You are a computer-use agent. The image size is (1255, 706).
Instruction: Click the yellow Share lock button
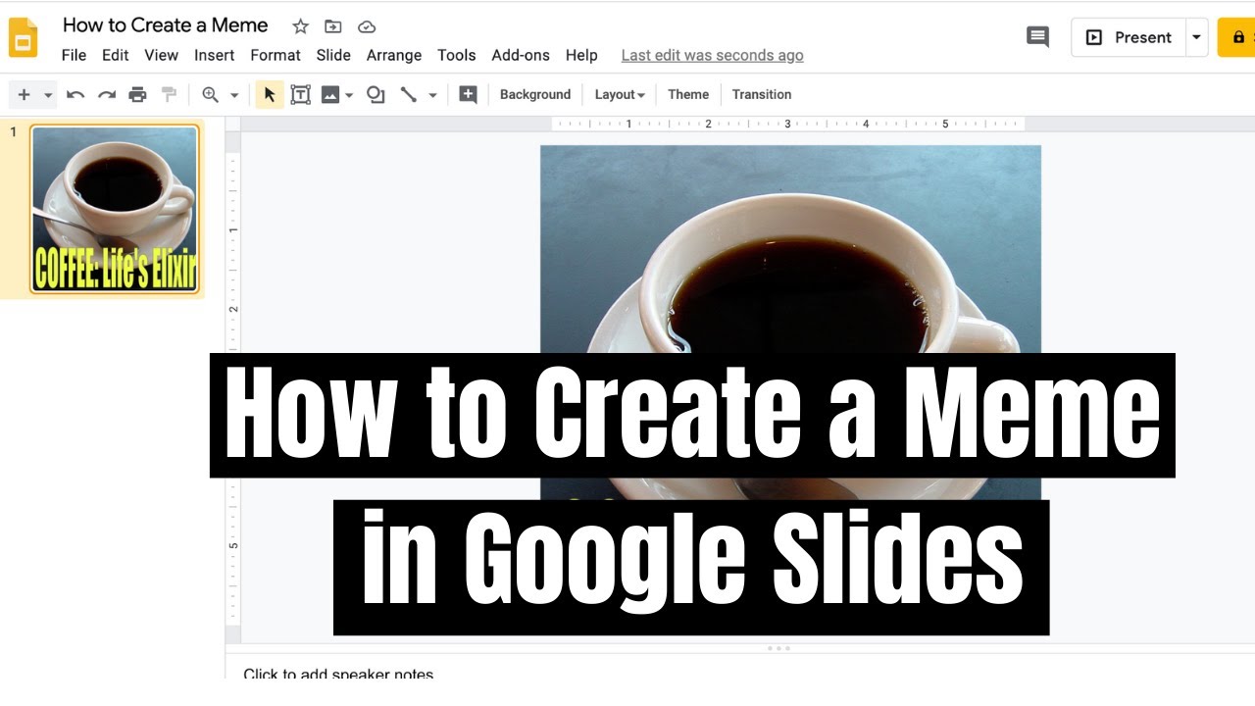(x=1237, y=37)
